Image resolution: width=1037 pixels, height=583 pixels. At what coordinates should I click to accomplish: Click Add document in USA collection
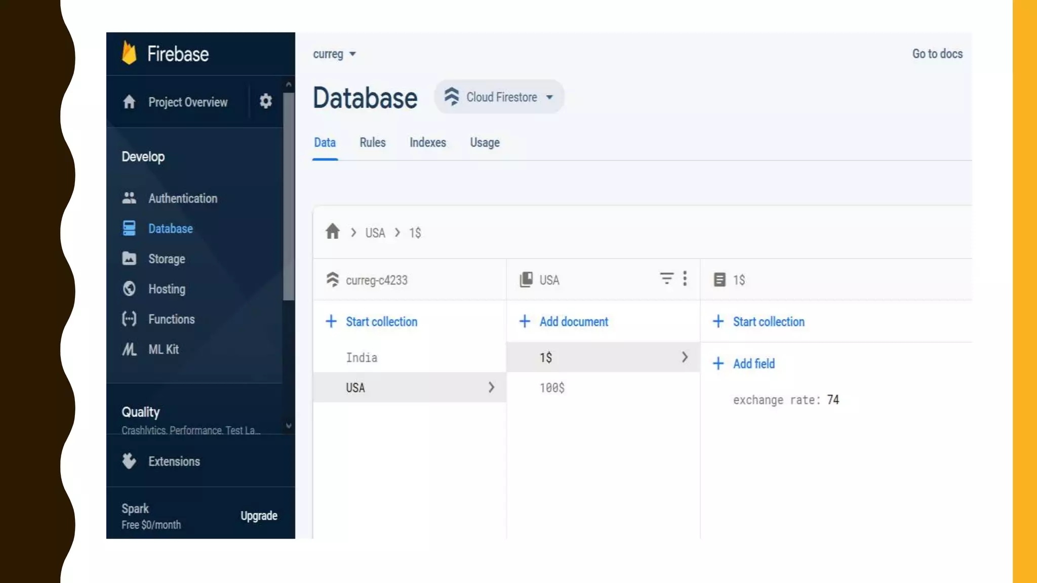(x=564, y=321)
